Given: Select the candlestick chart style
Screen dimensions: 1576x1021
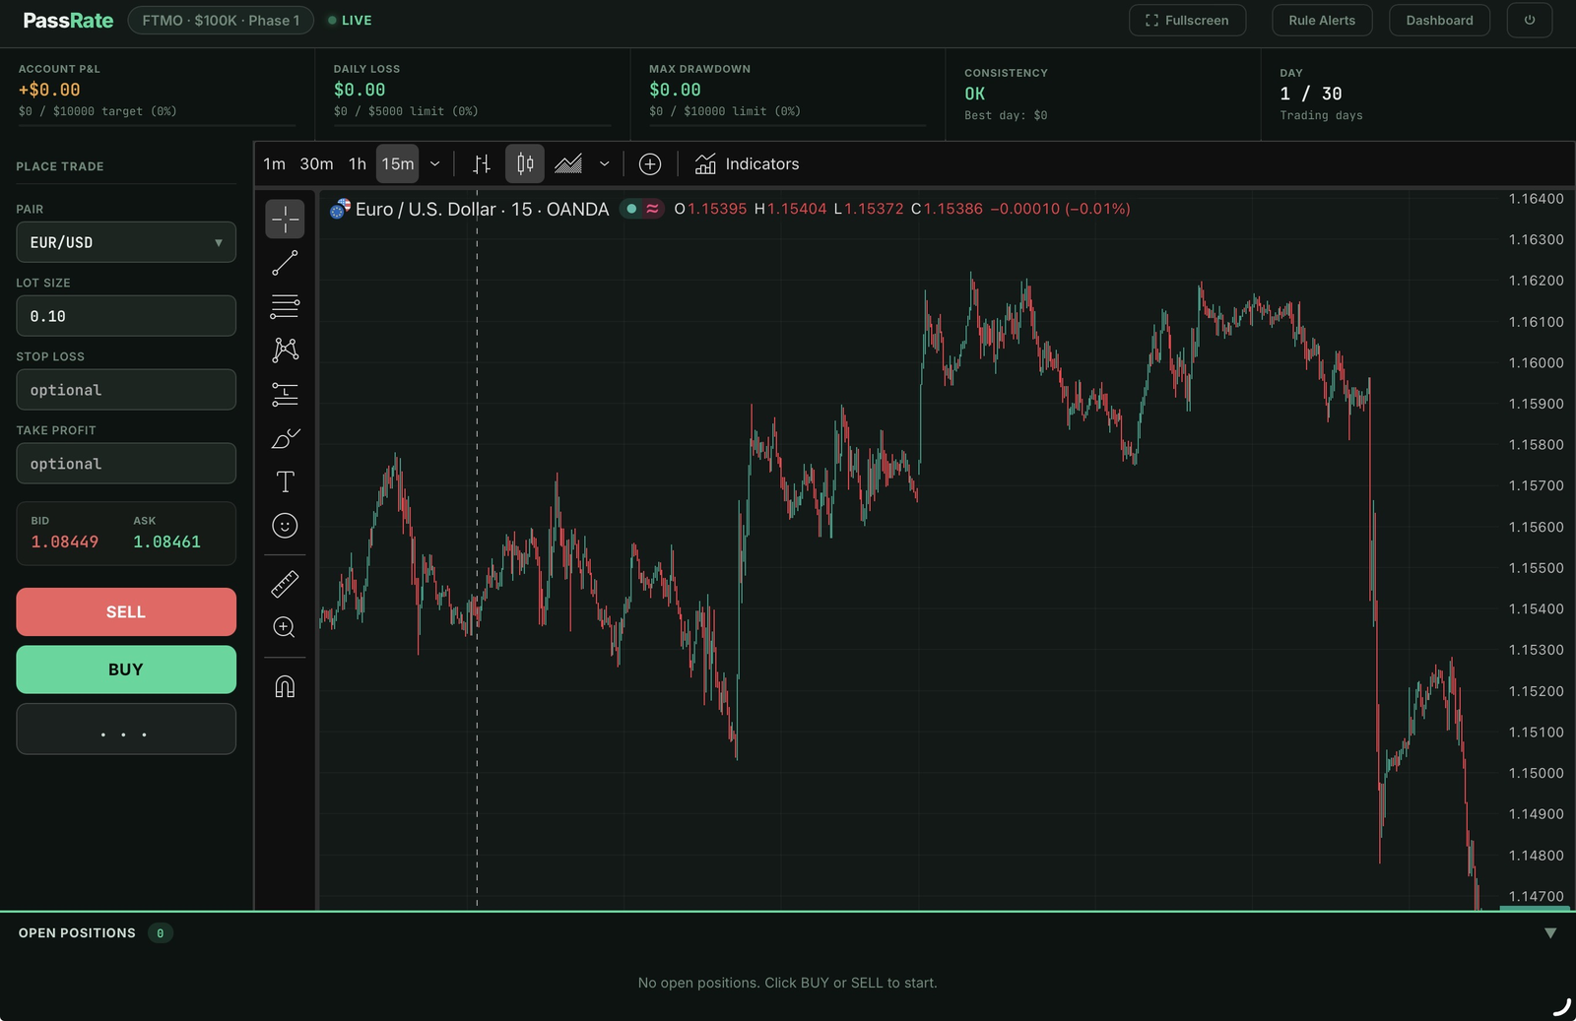Looking at the screenshot, I should click(525, 163).
